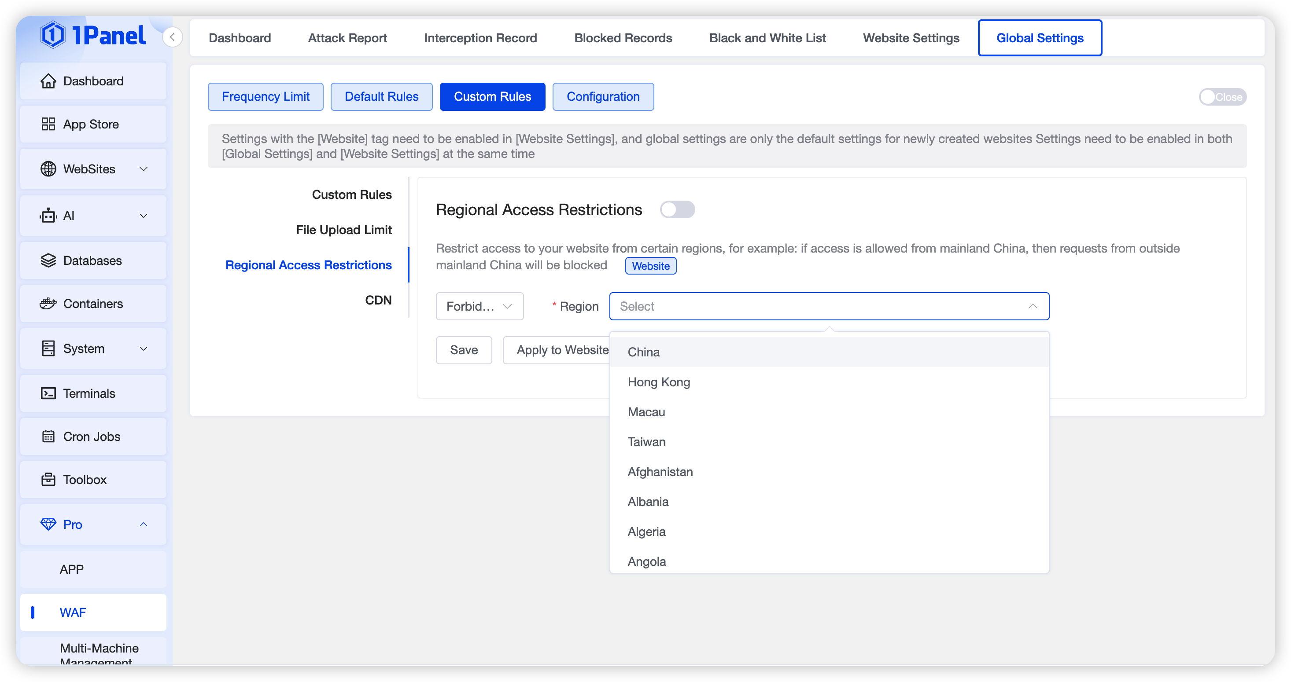Screen dimensions: 1291x682
Task: Click the Containers docker whale icon
Action: tap(48, 304)
